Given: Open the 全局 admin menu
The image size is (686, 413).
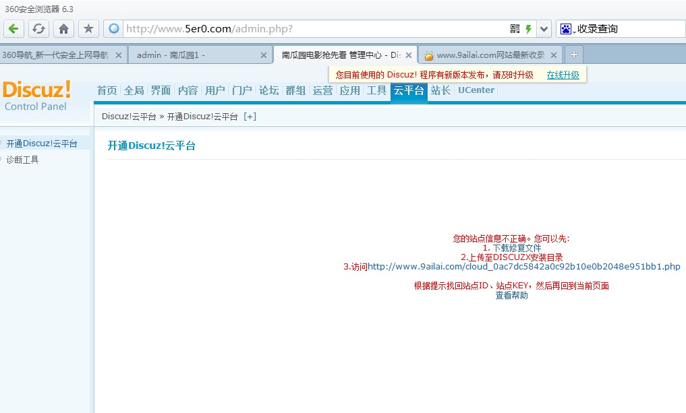Looking at the screenshot, I should (x=134, y=90).
